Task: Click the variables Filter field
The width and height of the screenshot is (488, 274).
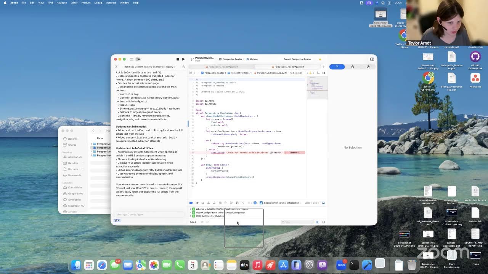Action: (297, 222)
